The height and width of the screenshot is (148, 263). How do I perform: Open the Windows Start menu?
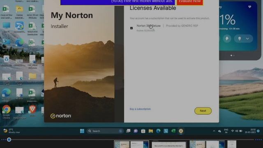[82, 131]
